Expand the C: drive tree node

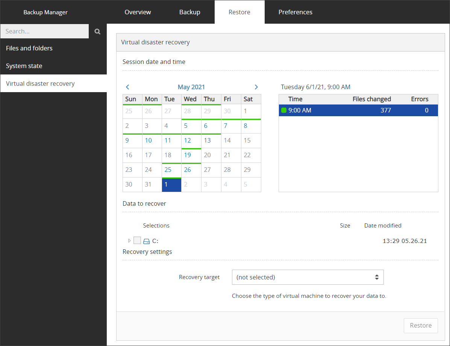[129, 241]
